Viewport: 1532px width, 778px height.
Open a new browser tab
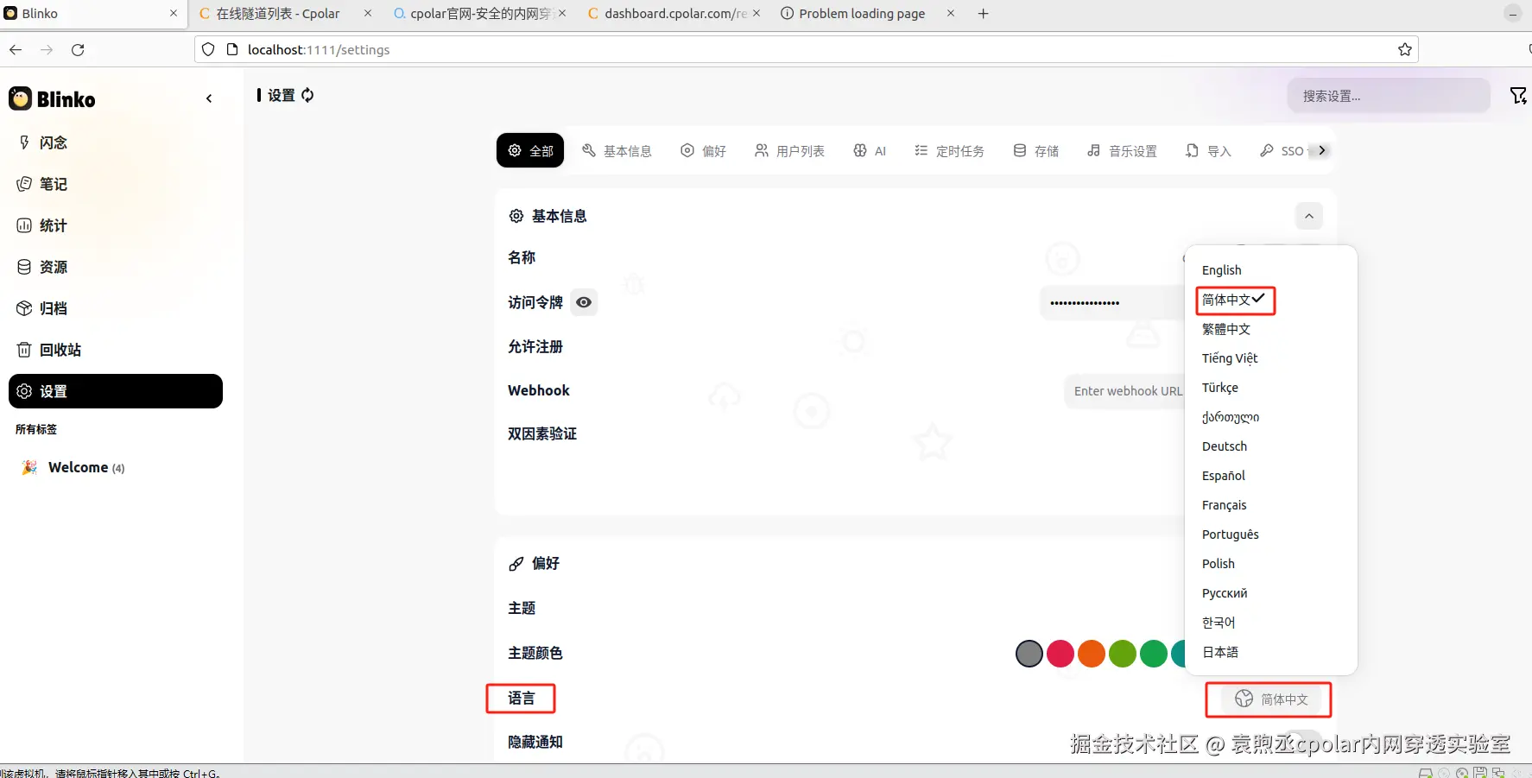[983, 14]
